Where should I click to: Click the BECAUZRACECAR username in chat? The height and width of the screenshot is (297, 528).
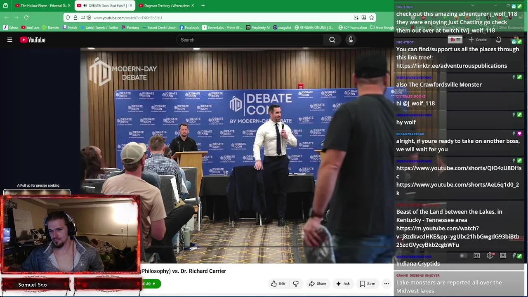410,134
